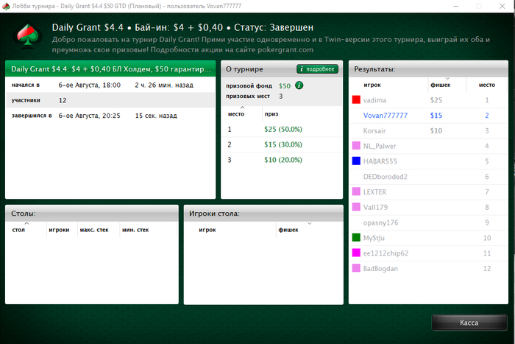This screenshot has height=344, width=515.
Task: Select player NL_Palwer in results
Action: (x=428, y=146)
